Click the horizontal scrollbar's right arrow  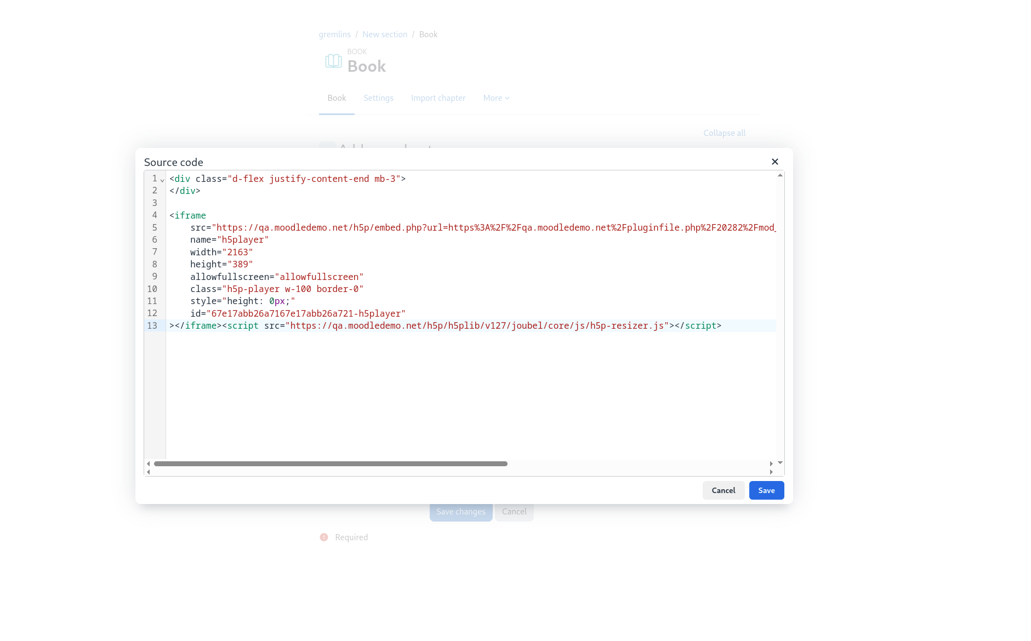(771, 463)
